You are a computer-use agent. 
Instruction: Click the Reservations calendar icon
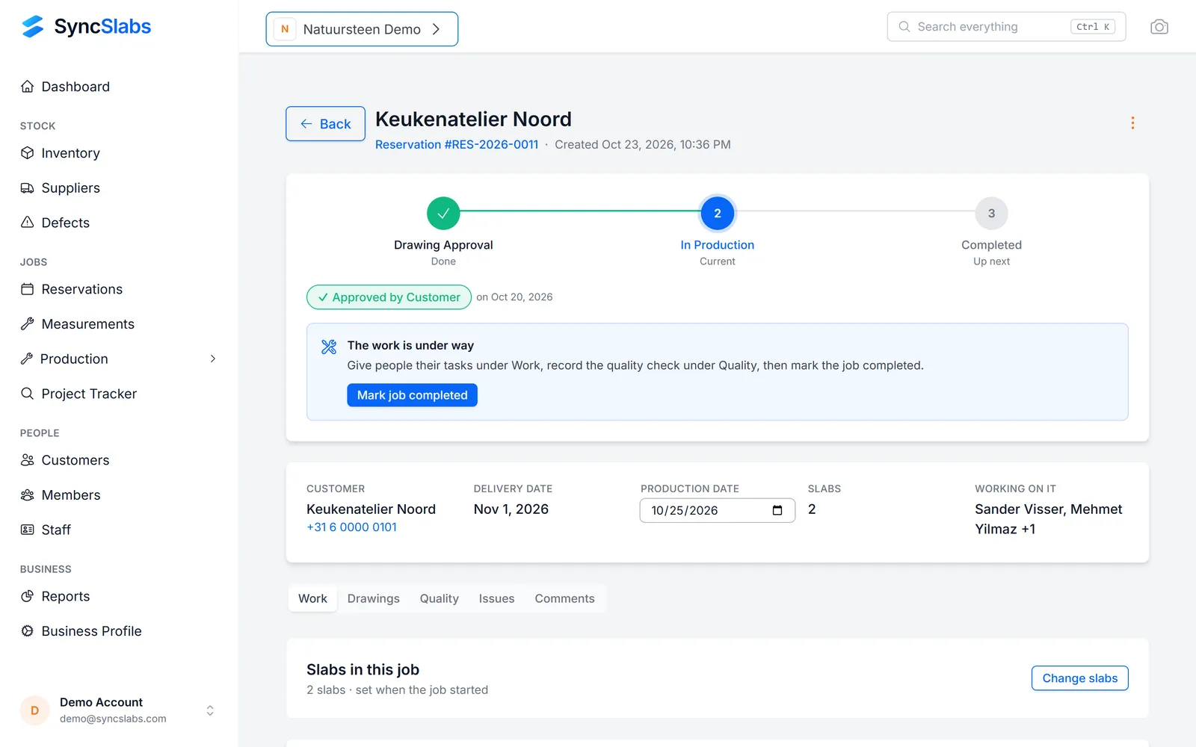pyautogui.click(x=28, y=289)
